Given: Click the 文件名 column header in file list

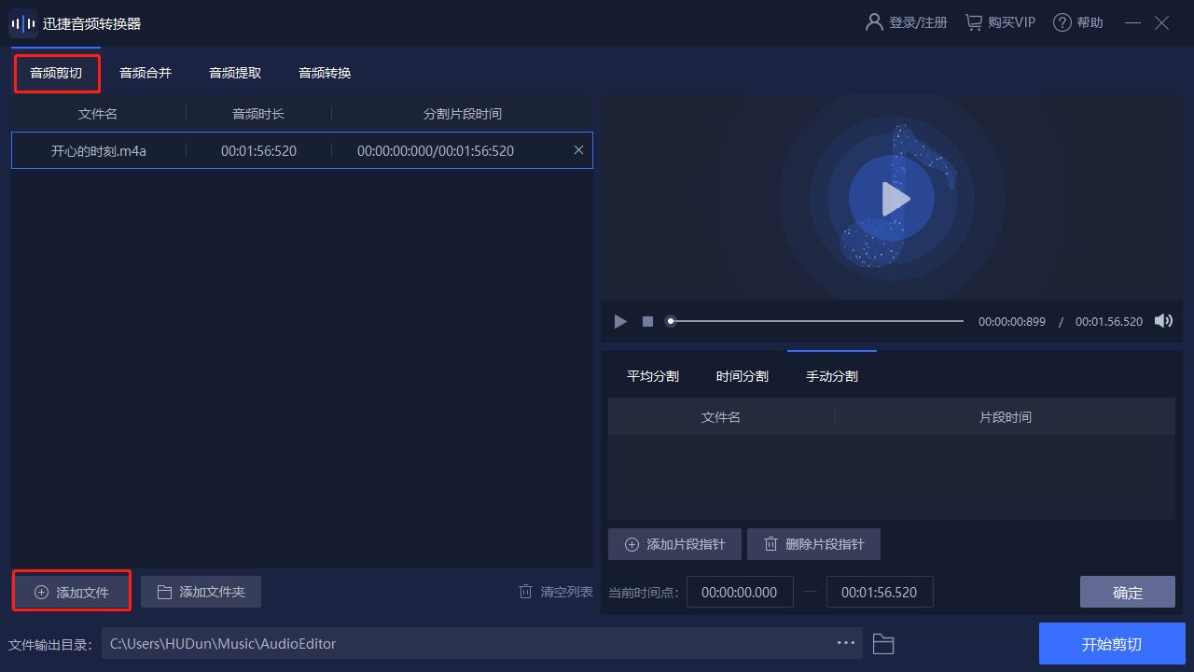Looking at the screenshot, I should point(98,114).
